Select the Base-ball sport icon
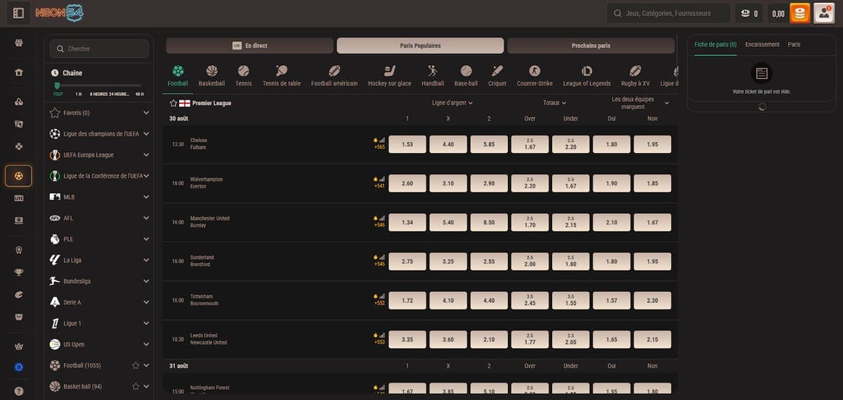 coord(466,71)
